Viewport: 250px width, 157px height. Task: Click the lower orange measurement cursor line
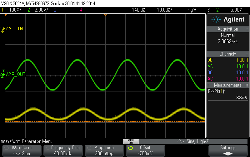[105, 122]
